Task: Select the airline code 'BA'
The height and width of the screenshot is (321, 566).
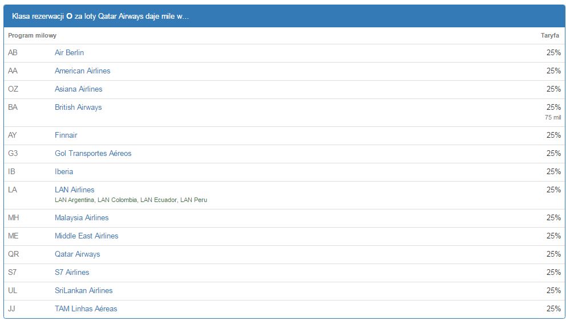Action: (x=13, y=108)
